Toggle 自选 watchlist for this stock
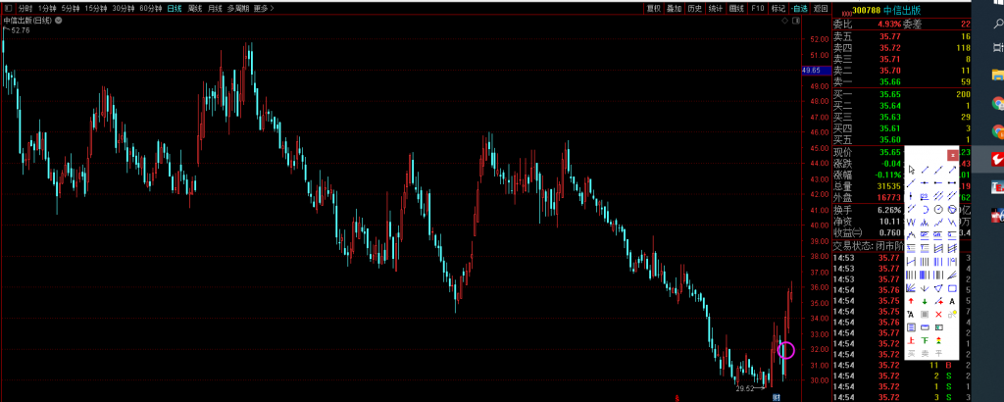Image resolution: width=1004 pixels, height=402 pixels. coord(799,8)
